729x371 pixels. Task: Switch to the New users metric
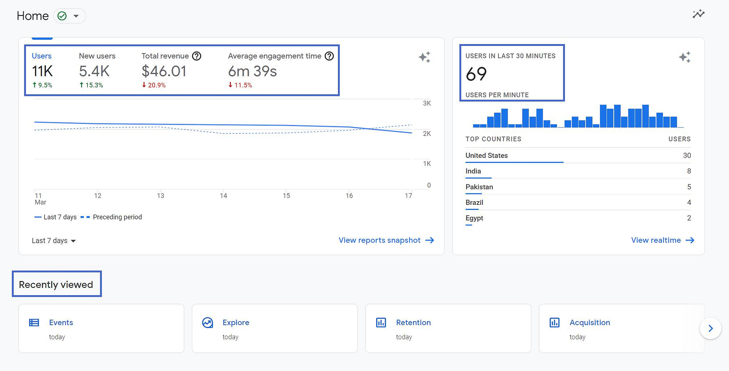pyautogui.click(x=97, y=56)
